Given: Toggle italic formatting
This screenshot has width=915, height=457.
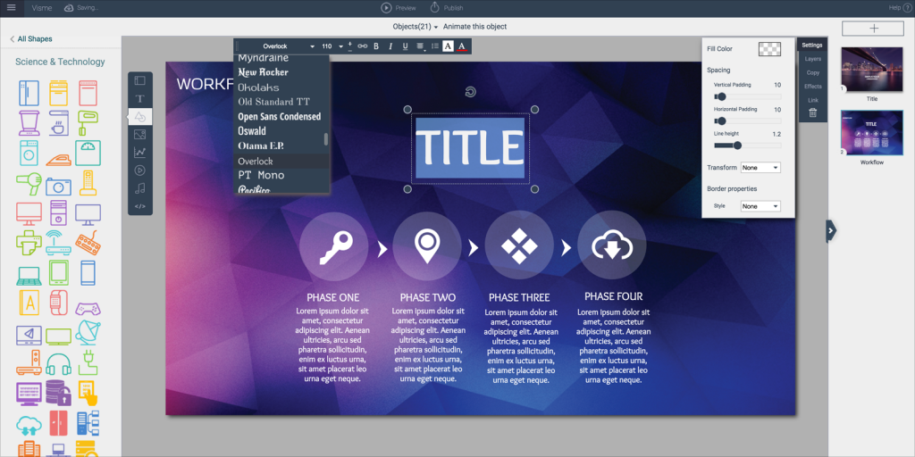Looking at the screenshot, I should pyautogui.click(x=390, y=46).
